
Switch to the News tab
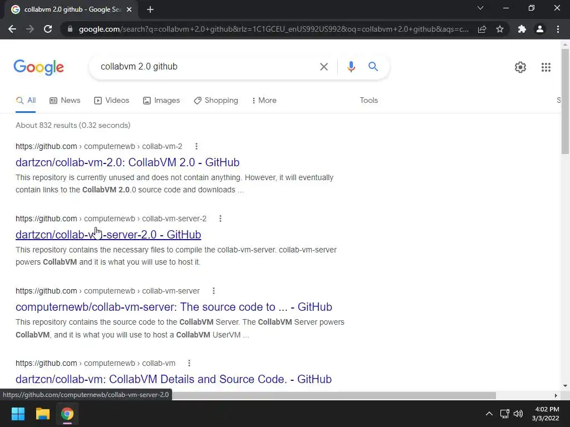pos(65,101)
